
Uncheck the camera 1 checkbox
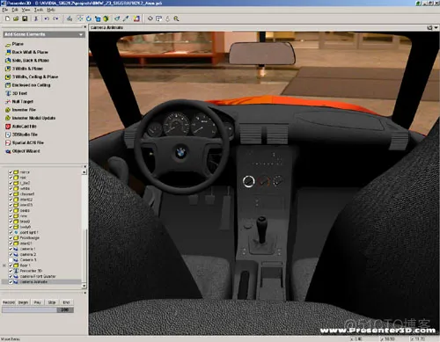pyautogui.click(x=11, y=249)
